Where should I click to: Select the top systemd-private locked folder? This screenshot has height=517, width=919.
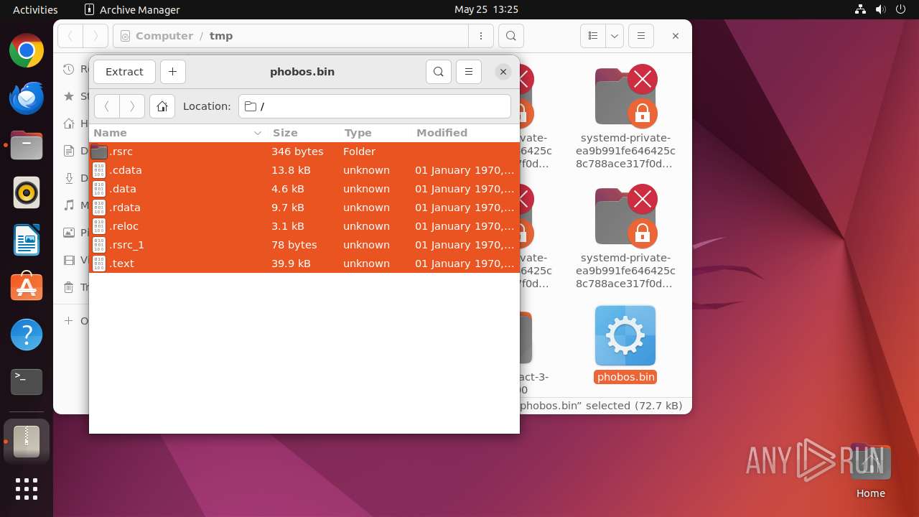(625, 118)
